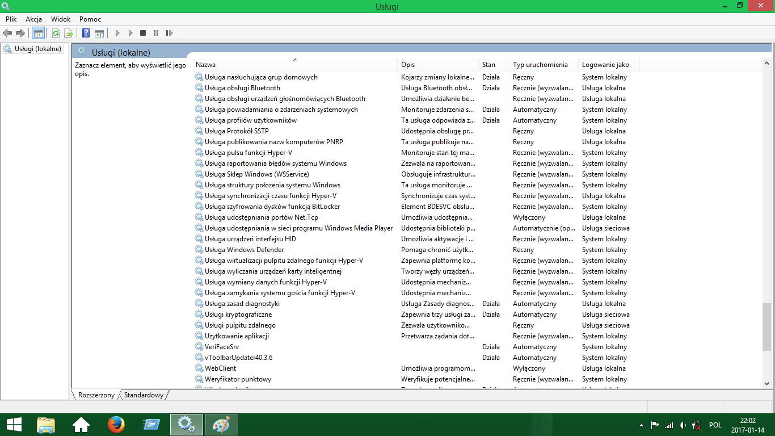
Task: Select Usługa synchronizacji czasu funkcji Hyper-V
Action: tap(417, 196)
